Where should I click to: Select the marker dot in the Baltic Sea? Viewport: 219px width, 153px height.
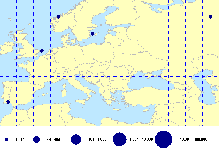pyautogui.click(x=92, y=34)
